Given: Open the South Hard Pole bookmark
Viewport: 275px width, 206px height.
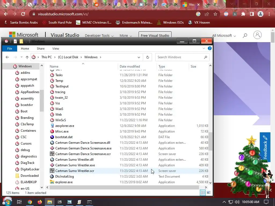Looking at the screenshot, I should pos(57,23).
